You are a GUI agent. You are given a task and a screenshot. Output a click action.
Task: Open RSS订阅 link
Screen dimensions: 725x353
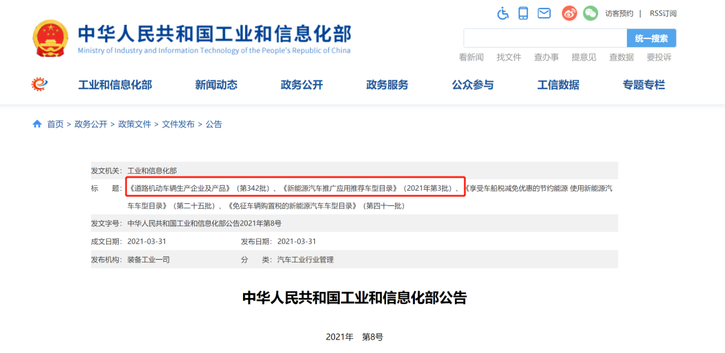pos(663,13)
